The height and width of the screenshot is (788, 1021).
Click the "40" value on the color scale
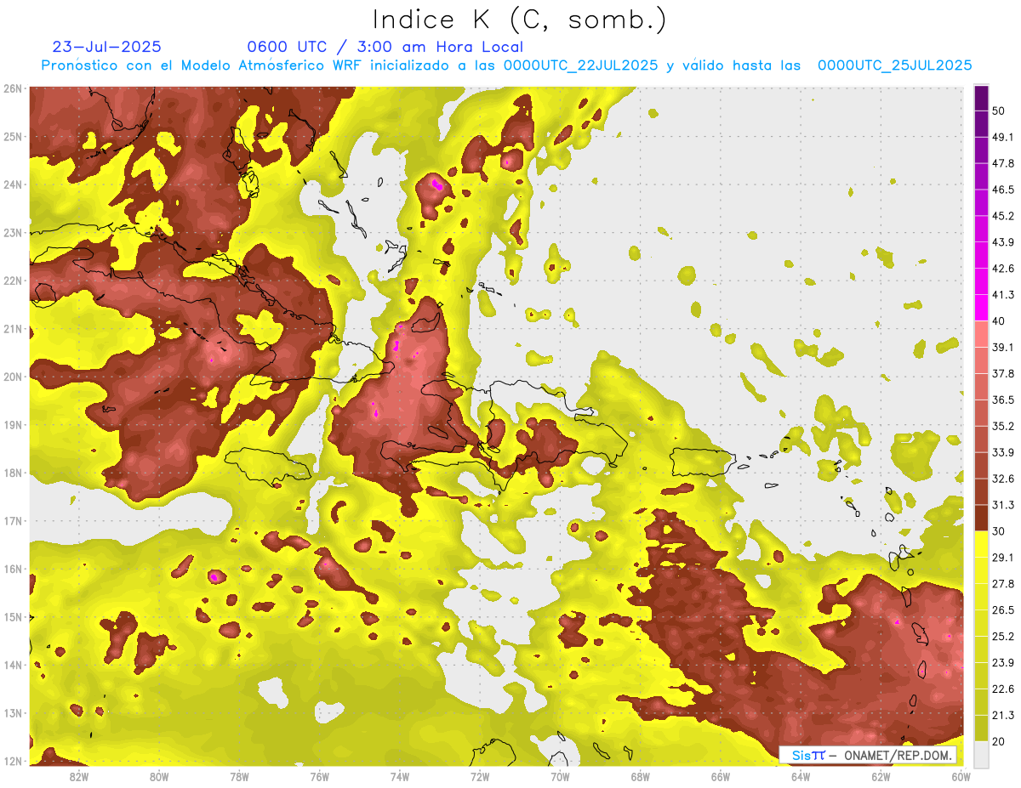999,320
